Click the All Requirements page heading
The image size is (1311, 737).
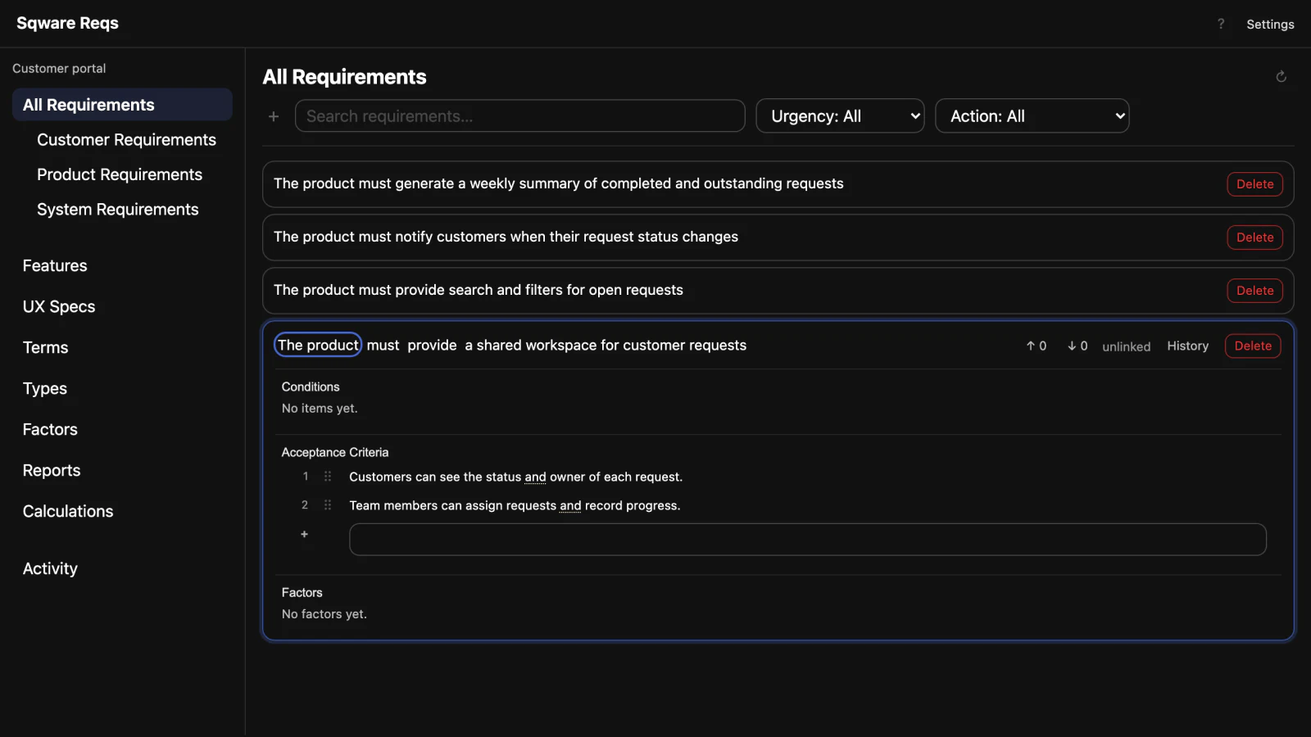pyautogui.click(x=344, y=77)
